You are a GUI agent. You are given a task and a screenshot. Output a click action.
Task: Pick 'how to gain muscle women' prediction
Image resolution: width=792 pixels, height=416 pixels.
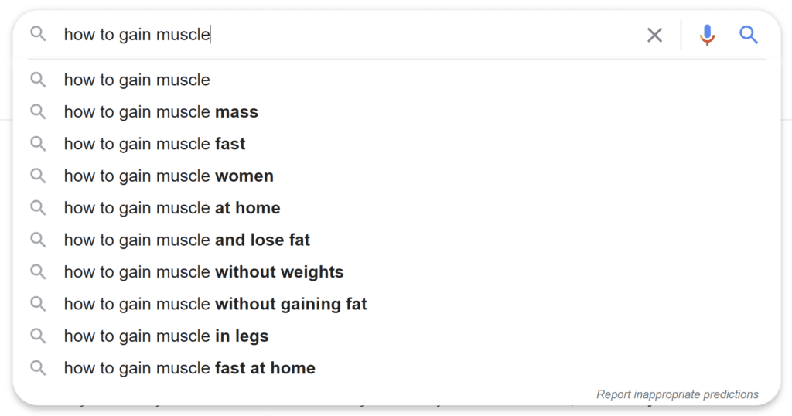coord(397,176)
